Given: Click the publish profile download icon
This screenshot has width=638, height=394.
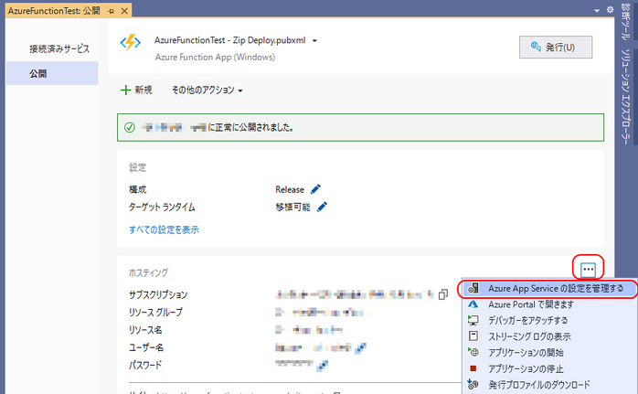Looking at the screenshot, I should (x=473, y=384).
